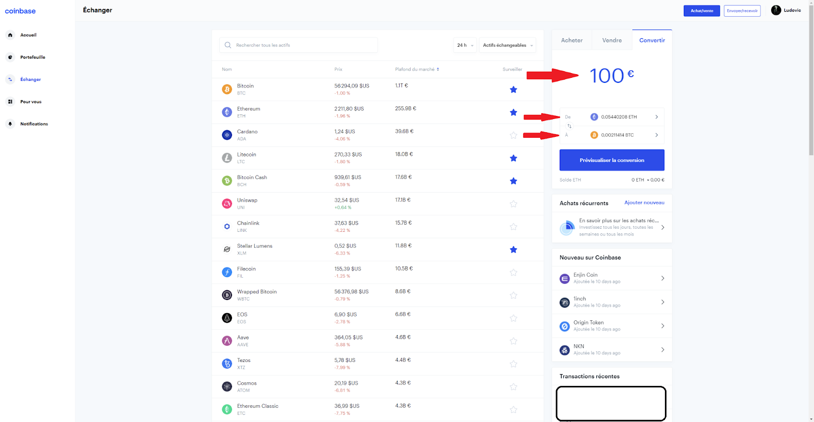Swap conversion direction arrows icon
Viewport: 814px width, 422px height.
pos(569,126)
